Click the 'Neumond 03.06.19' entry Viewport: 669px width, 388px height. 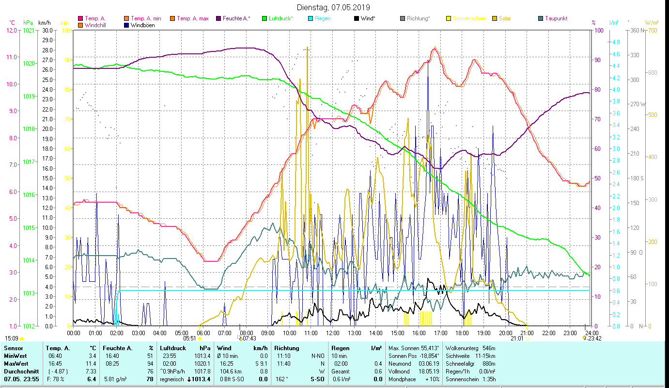[x=414, y=364]
